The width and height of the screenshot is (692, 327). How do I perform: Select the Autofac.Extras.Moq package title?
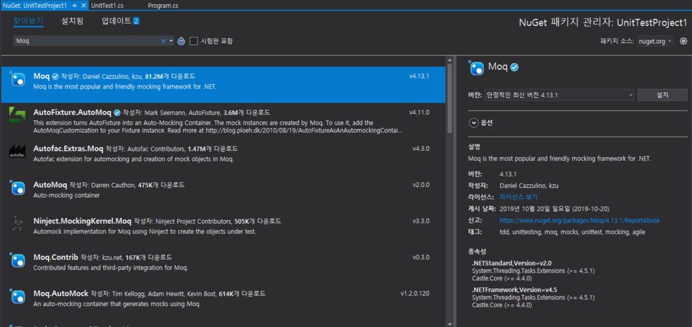click(68, 149)
